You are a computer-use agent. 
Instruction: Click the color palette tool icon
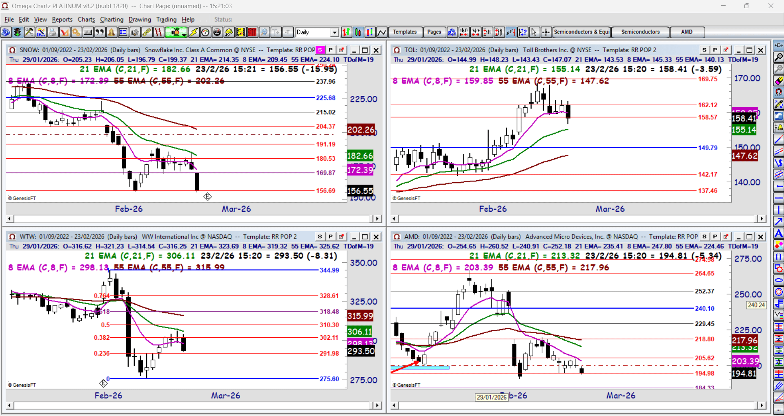click(x=779, y=245)
